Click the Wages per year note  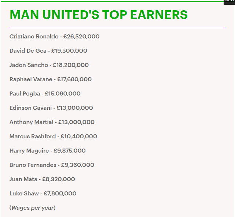pos(32,208)
